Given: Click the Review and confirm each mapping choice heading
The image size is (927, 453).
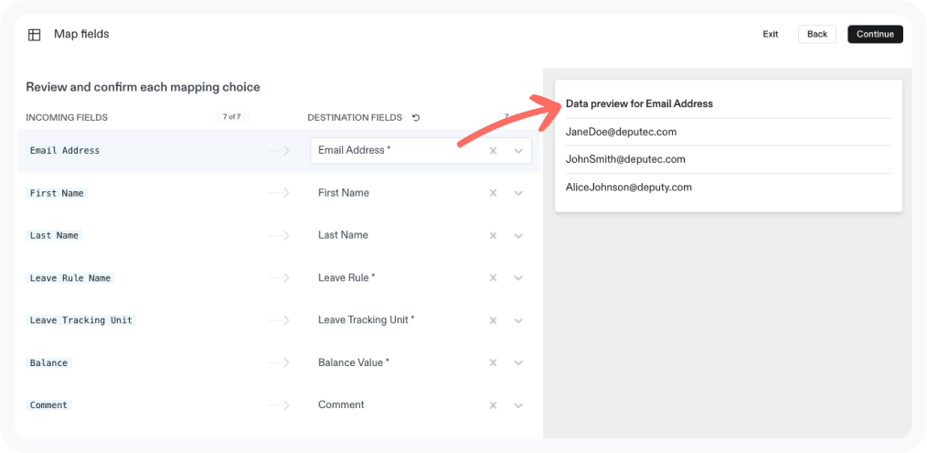Looking at the screenshot, I should click(x=143, y=88).
